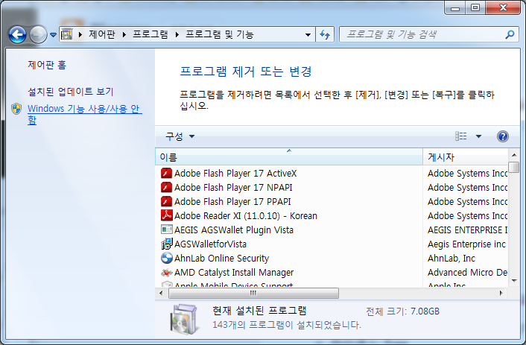Select the AhnLab Online Security icon
The height and width of the screenshot is (345, 526).
click(166, 258)
